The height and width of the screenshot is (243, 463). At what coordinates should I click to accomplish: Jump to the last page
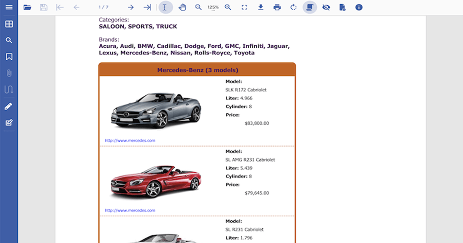coord(147,7)
